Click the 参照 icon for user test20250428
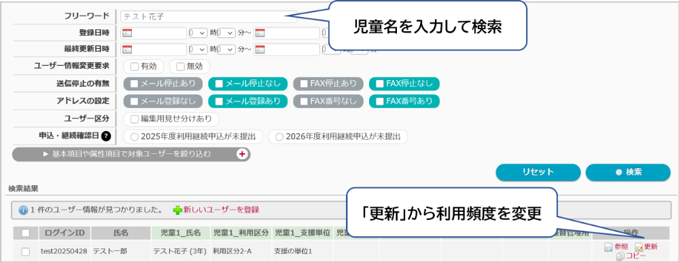679x262 pixels. pos(608,247)
